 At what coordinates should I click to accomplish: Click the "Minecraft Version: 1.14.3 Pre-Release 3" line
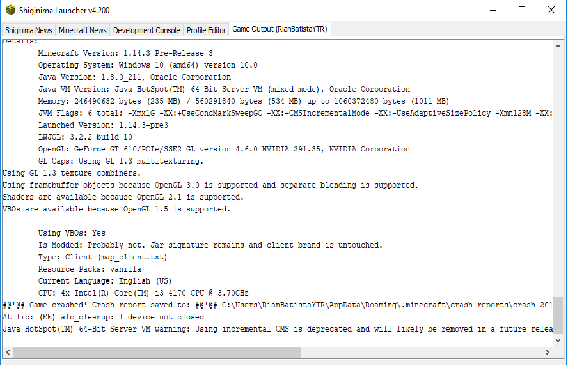(125, 53)
